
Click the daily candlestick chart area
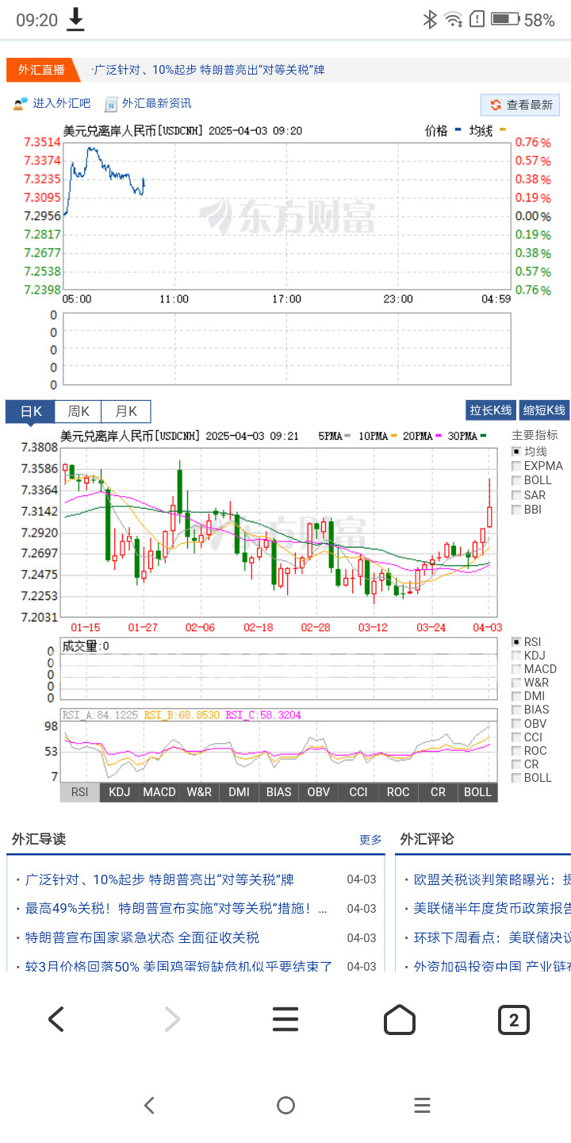(278, 532)
